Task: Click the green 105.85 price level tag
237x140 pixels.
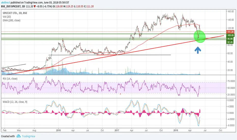Action: [230, 35]
